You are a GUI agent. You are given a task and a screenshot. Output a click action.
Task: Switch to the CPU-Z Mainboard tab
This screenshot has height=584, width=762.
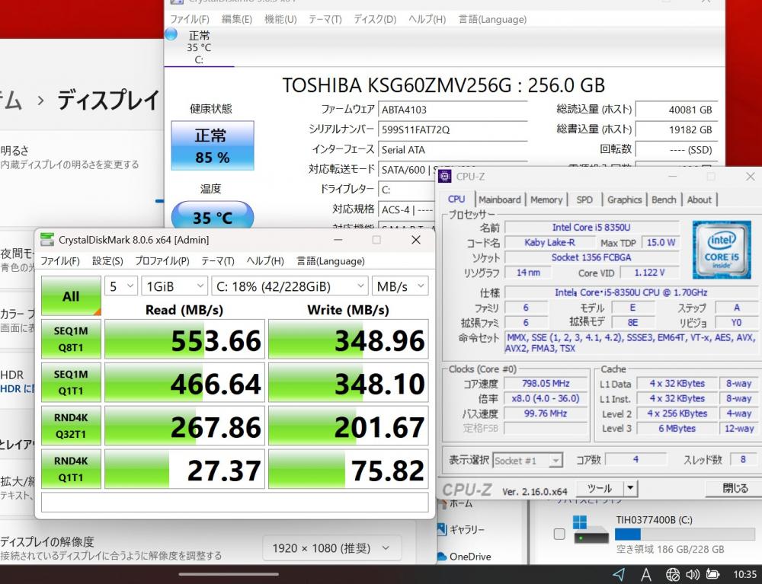pos(499,199)
